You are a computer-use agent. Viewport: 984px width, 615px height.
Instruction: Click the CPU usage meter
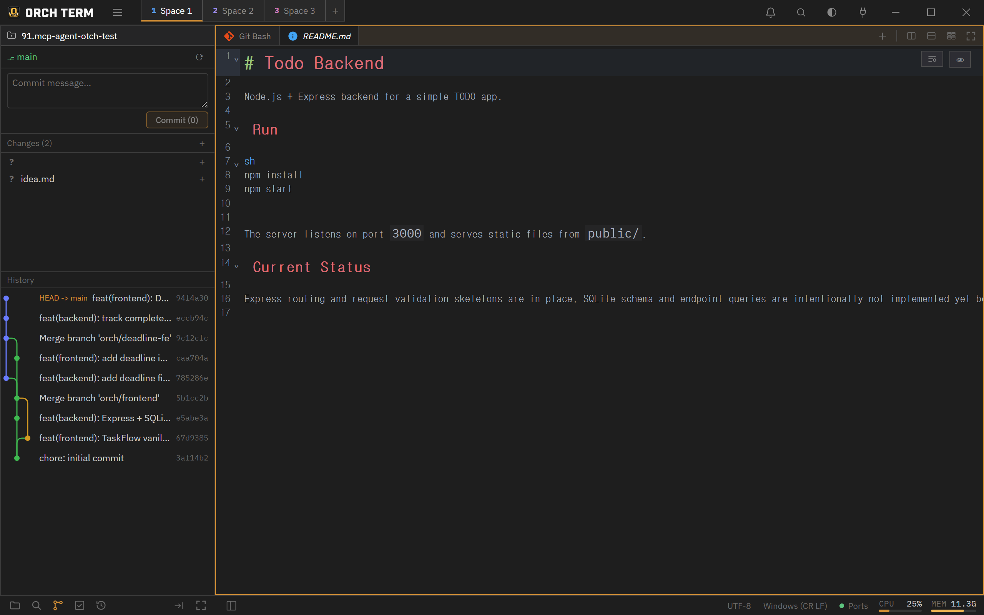[900, 605]
